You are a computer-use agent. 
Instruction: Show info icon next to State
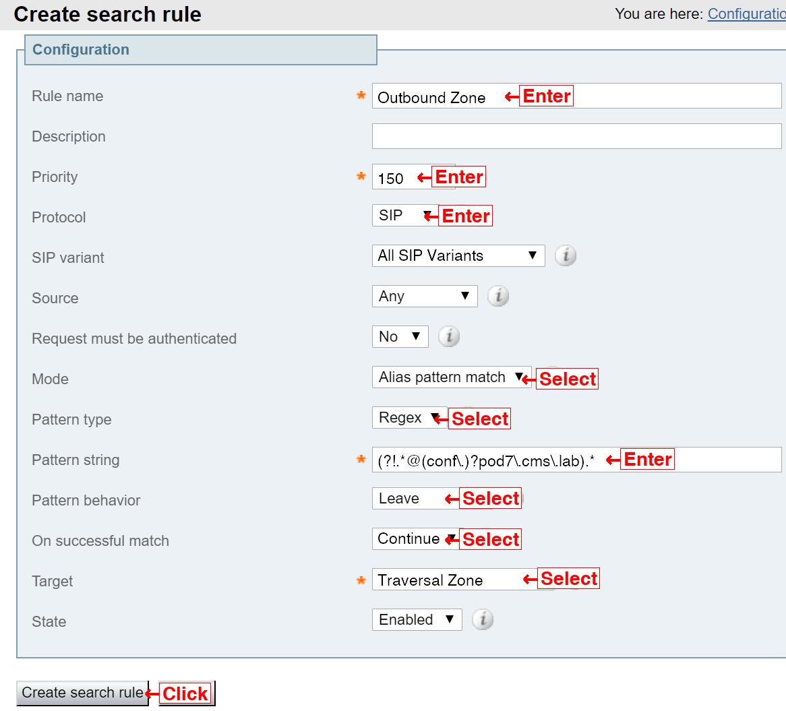483,620
